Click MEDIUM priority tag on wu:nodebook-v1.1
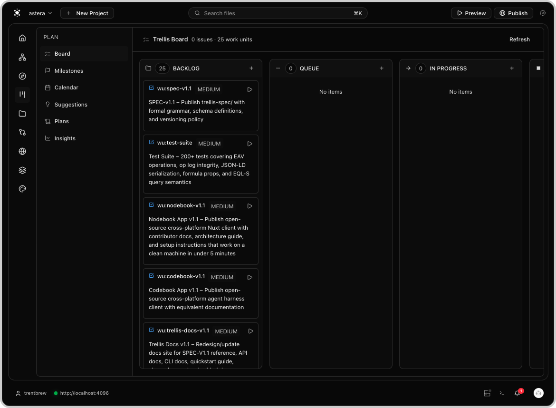 point(222,206)
